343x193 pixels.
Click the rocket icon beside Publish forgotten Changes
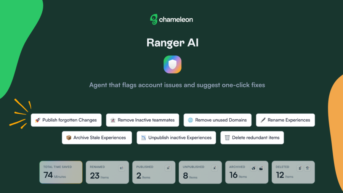38,120
